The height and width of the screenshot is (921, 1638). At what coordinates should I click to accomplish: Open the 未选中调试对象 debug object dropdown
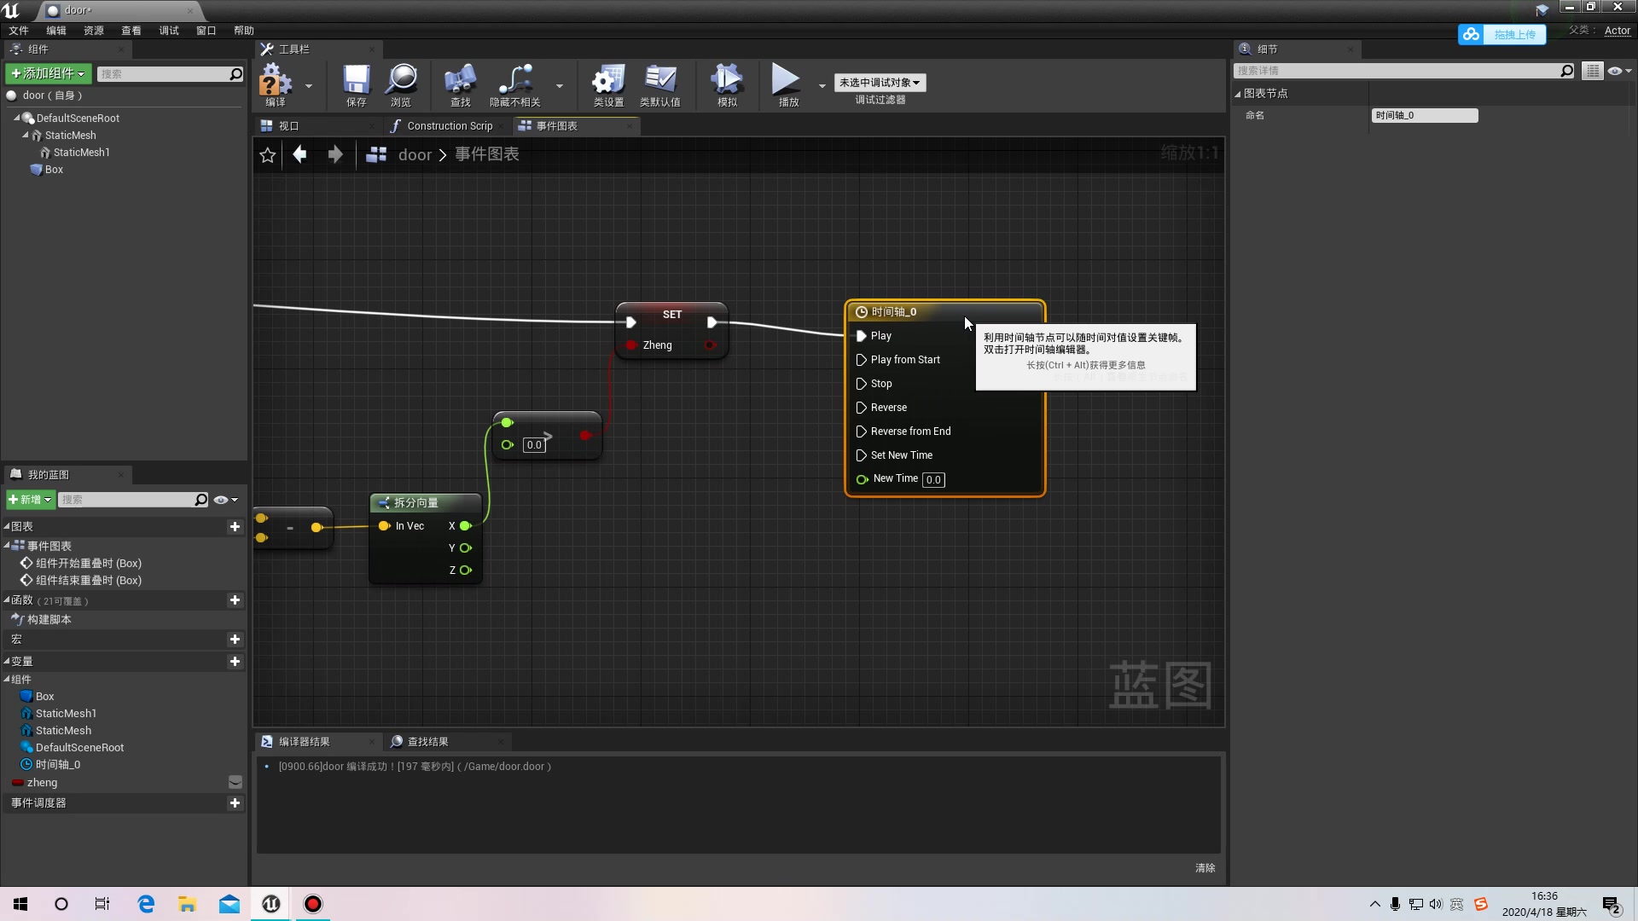(x=880, y=82)
